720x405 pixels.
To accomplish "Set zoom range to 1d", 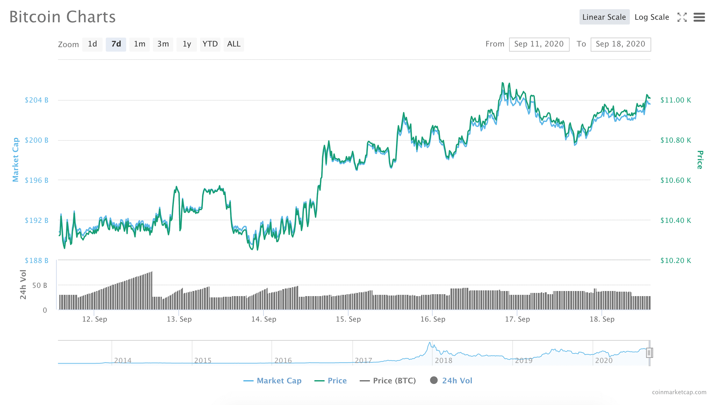I will (x=92, y=44).
